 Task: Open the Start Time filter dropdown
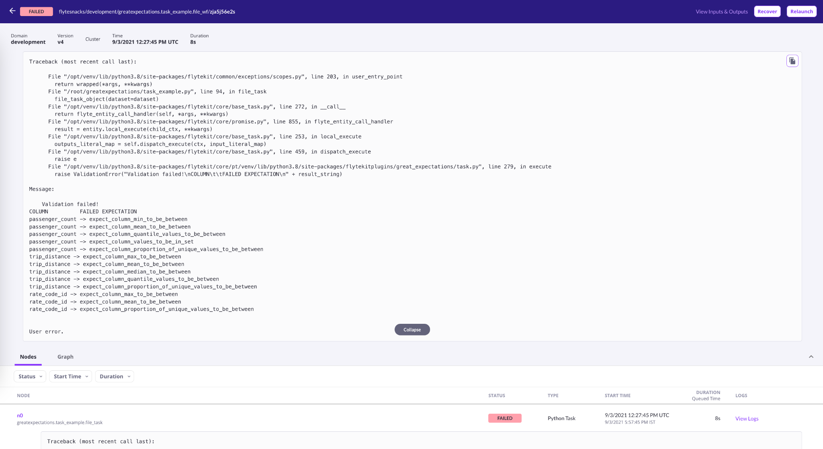70,376
